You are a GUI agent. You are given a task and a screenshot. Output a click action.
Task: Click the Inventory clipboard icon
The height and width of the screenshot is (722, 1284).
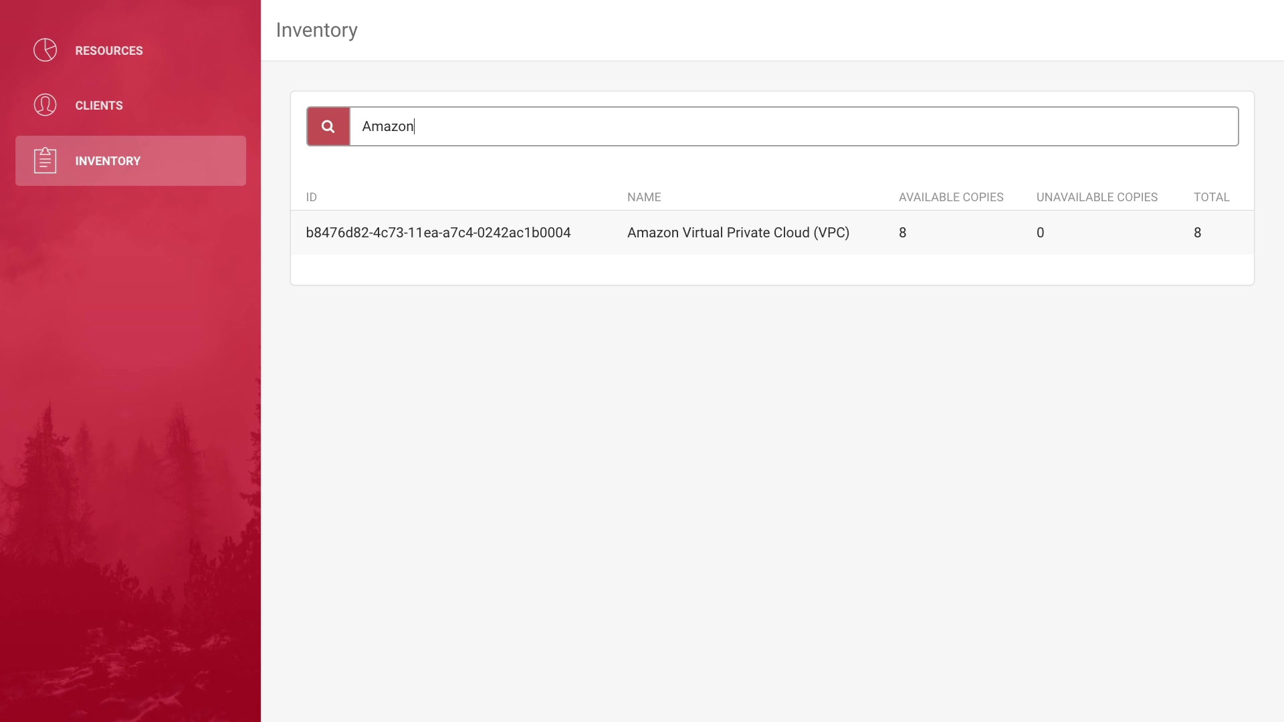coord(45,160)
